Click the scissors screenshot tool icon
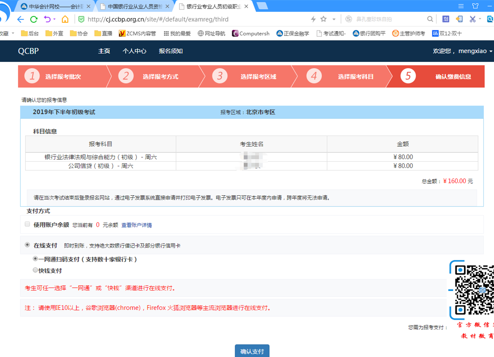 pos(472,19)
